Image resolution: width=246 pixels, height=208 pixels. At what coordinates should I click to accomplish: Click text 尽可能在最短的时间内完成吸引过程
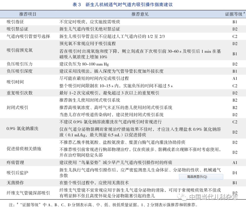pos(94,78)
